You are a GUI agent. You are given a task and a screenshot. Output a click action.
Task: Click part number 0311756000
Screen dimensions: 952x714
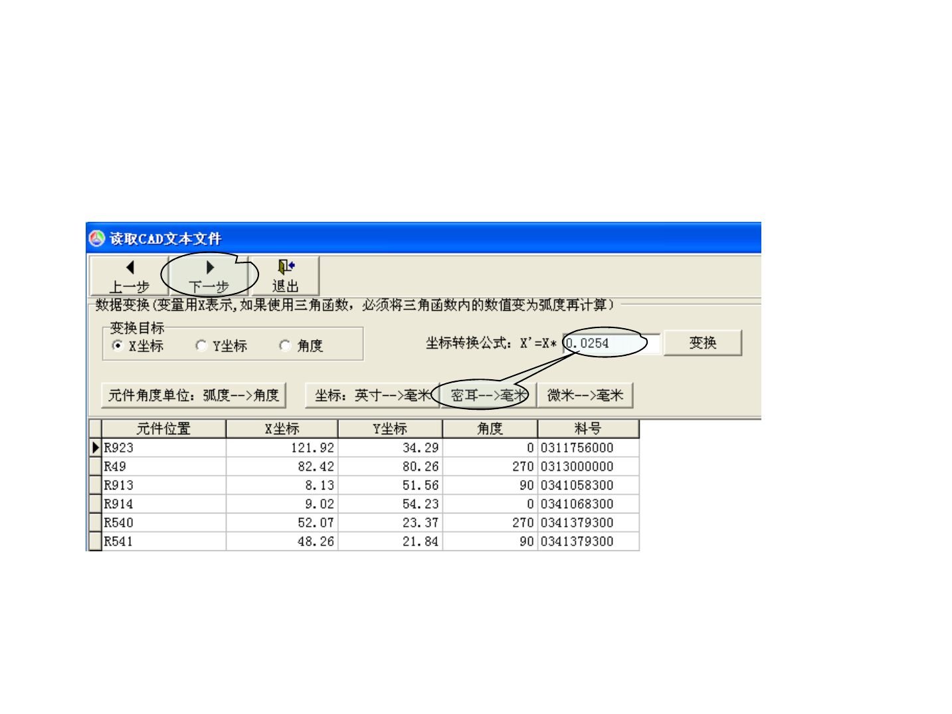(x=588, y=448)
